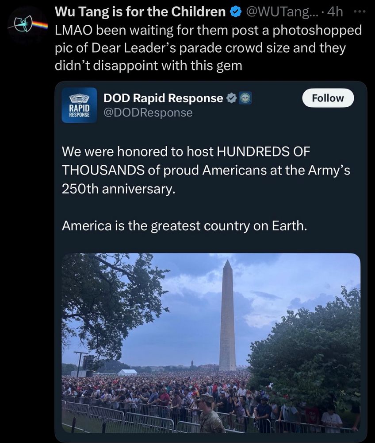Click the Defense Department affiliate seal badge
The image size is (375, 443).
point(245,98)
